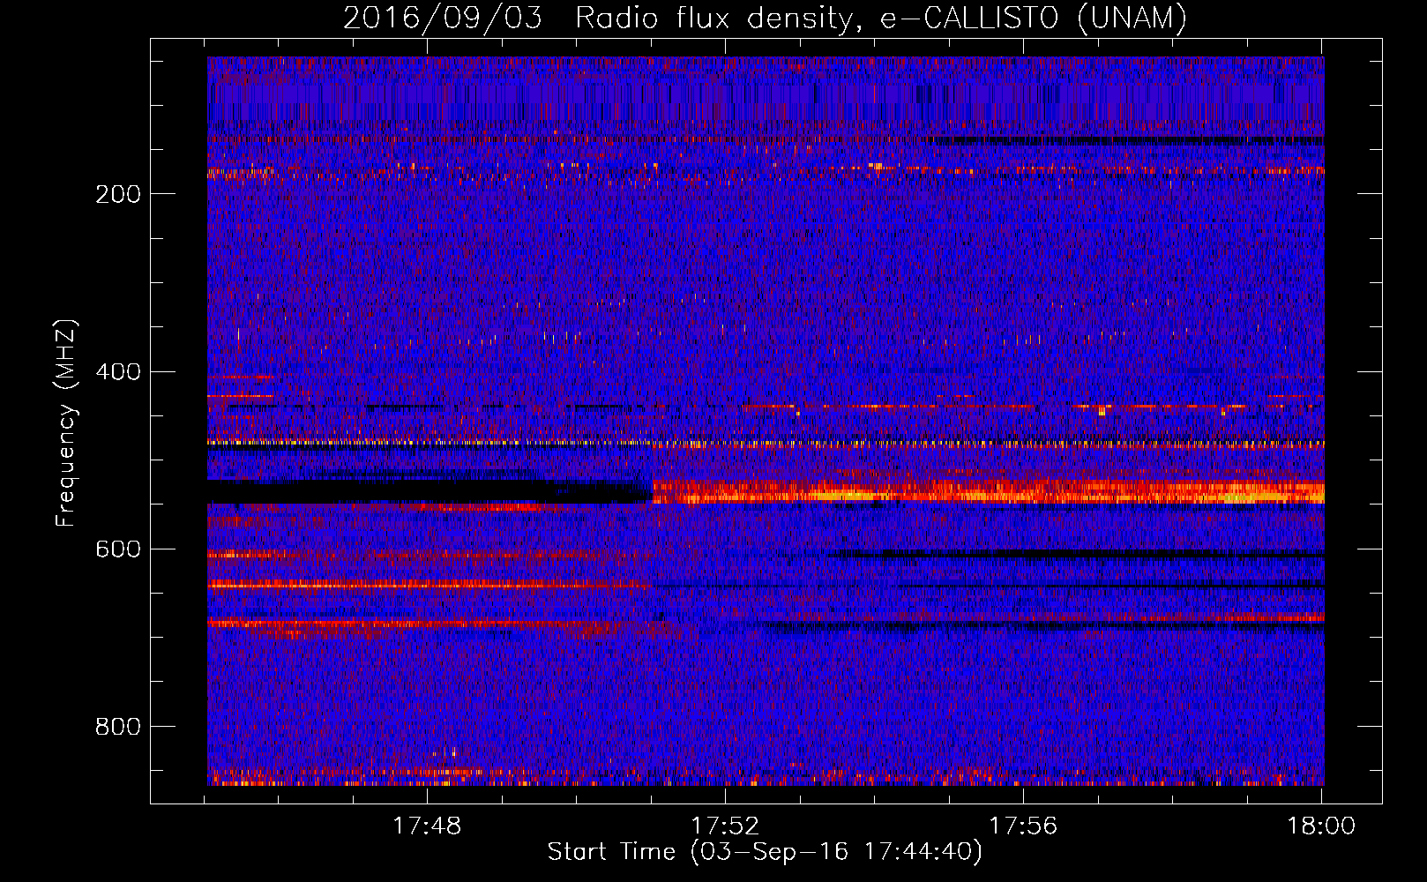Click the 17:56 time axis label
The image size is (1427, 882).
point(1023,826)
